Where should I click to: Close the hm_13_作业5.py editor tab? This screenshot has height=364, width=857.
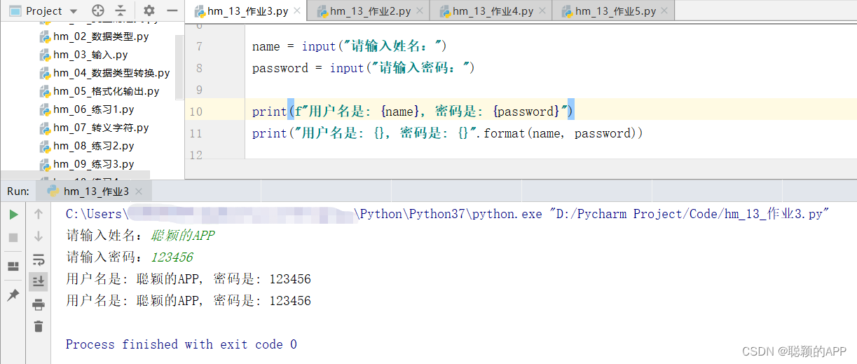(x=665, y=12)
